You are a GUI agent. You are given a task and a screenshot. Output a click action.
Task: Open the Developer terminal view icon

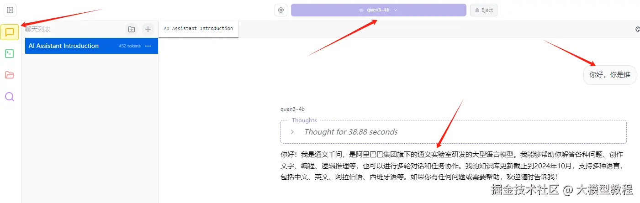(x=10, y=54)
